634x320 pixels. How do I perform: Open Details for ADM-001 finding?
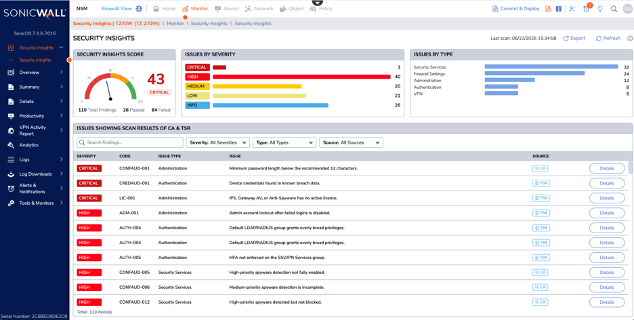(606, 213)
